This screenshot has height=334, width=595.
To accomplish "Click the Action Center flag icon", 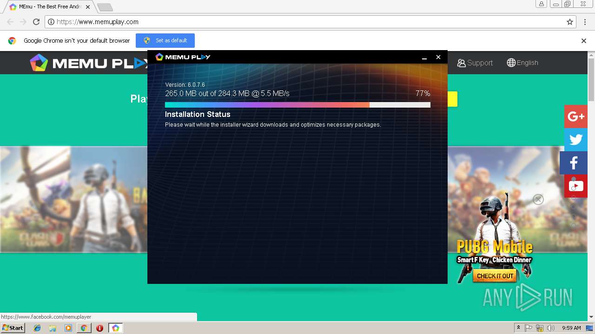I will click(529, 328).
